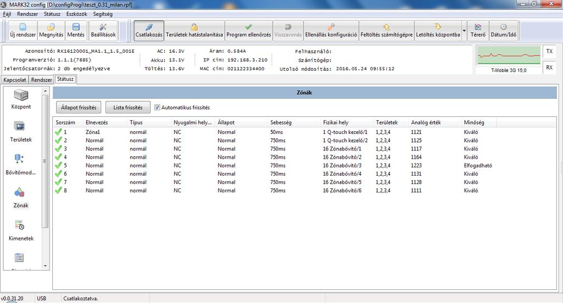
Task: Switch to the Státusz tab
Action: 65,79
